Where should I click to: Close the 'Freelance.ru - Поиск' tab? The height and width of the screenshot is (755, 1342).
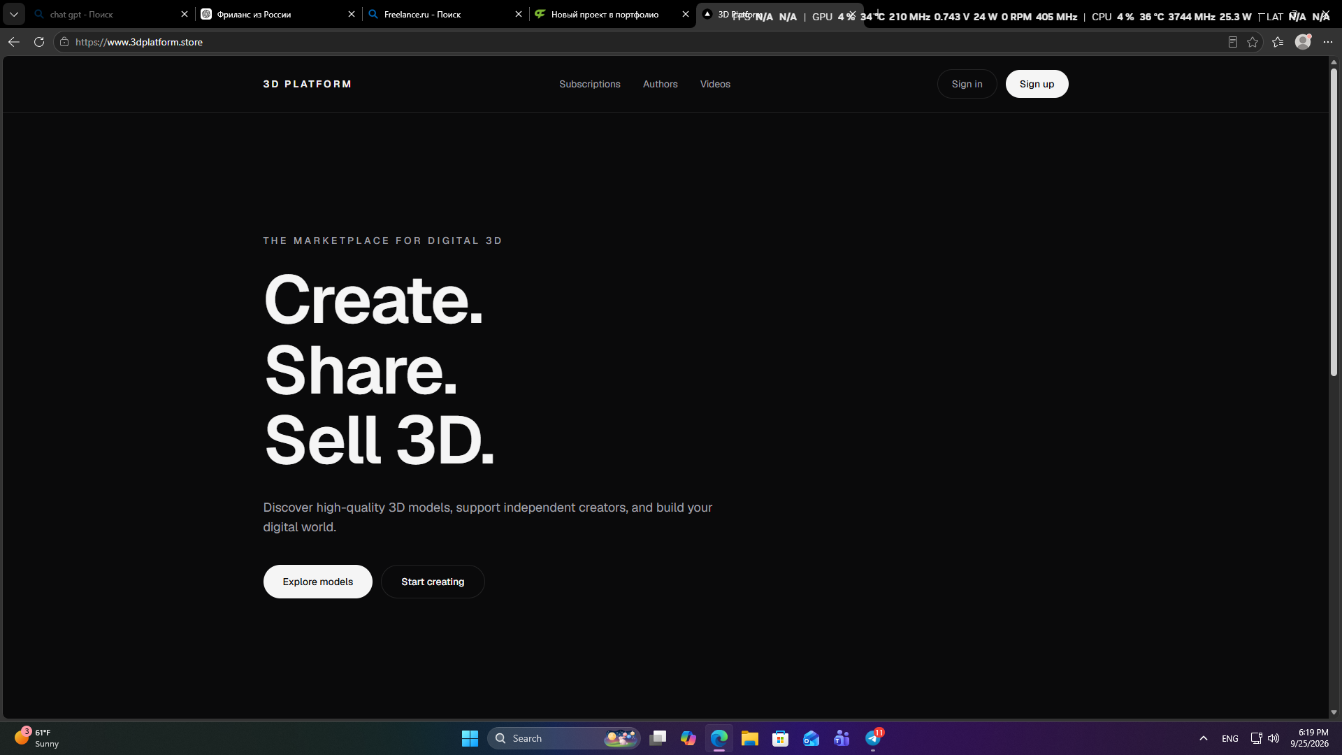[519, 14]
